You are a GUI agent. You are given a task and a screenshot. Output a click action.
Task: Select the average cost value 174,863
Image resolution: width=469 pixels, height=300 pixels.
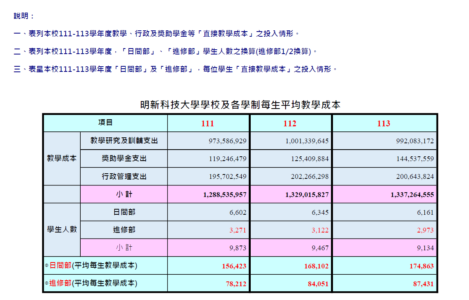pos(421,266)
